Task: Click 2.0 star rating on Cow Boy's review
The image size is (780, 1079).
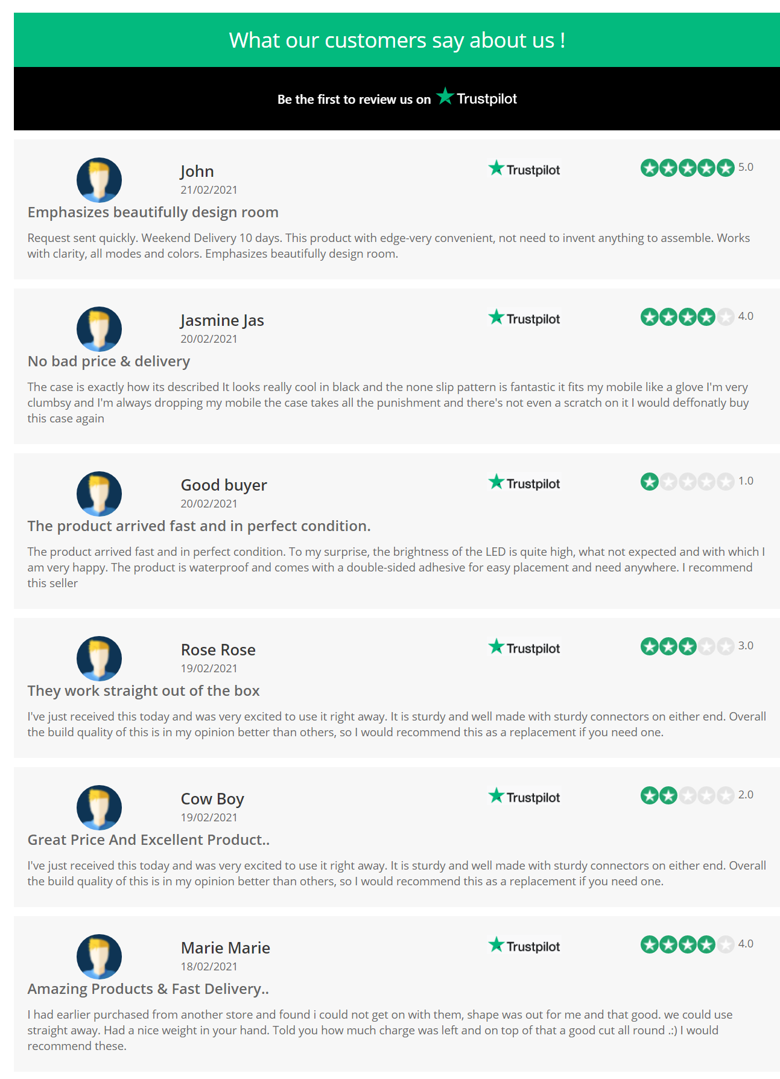Action: 697,795
